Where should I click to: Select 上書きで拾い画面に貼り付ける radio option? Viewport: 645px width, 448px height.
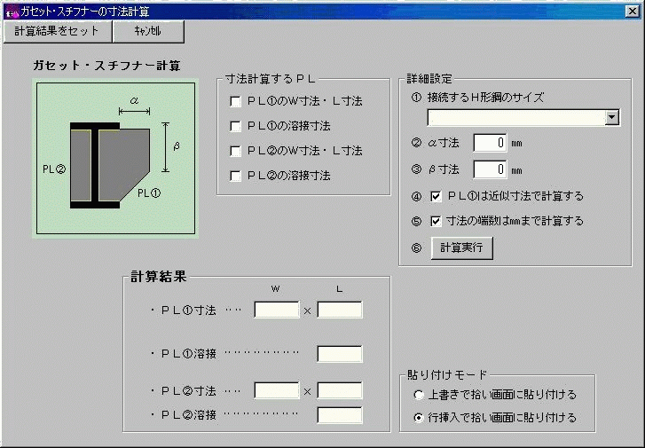[419, 395]
